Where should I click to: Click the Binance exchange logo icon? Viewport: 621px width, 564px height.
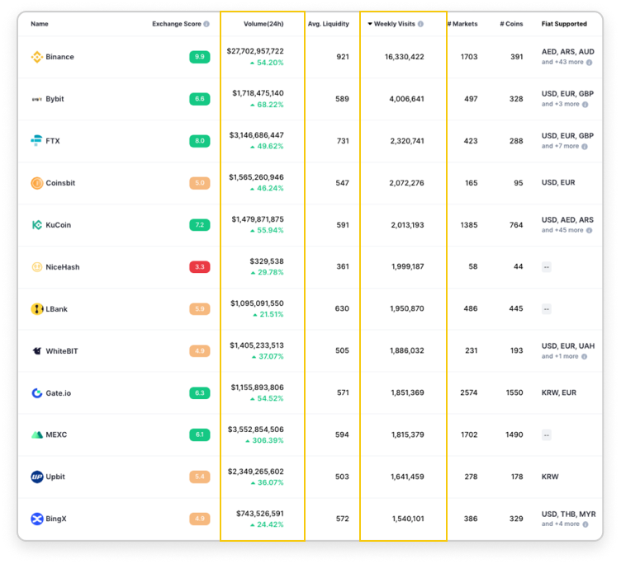[37, 57]
